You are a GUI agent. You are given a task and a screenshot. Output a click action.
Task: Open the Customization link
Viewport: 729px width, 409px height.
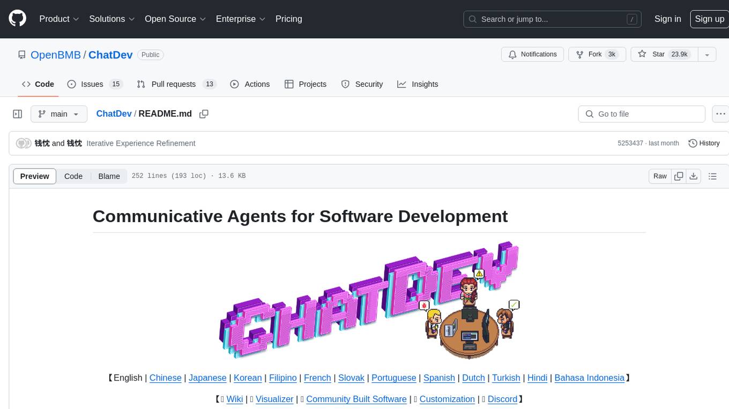[x=447, y=399]
